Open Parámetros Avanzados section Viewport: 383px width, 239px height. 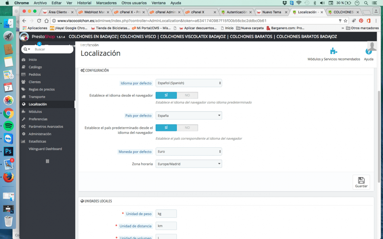click(46, 126)
